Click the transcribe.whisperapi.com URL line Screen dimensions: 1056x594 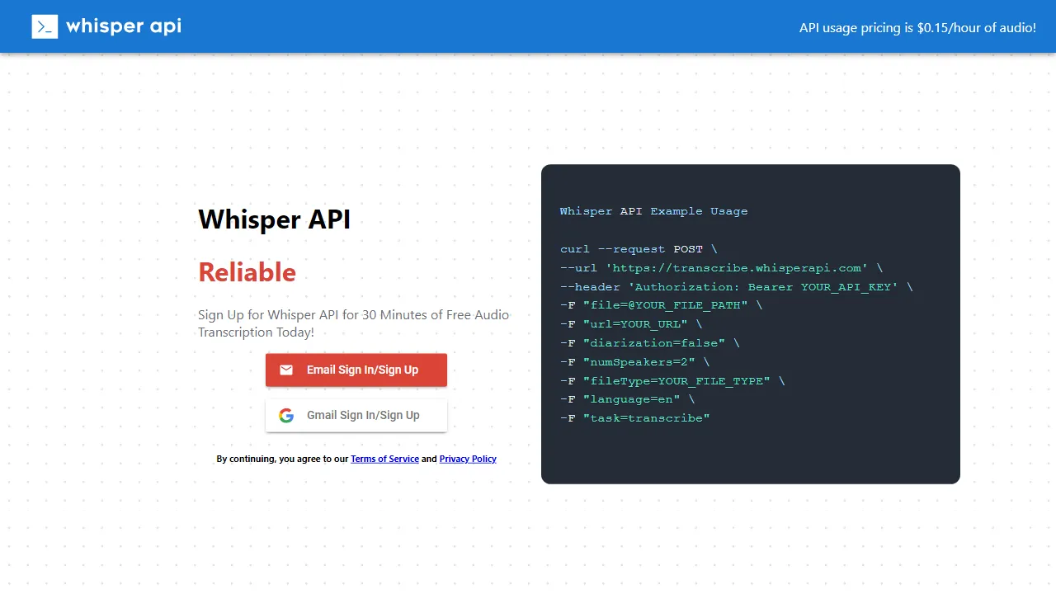pos(721,268)
